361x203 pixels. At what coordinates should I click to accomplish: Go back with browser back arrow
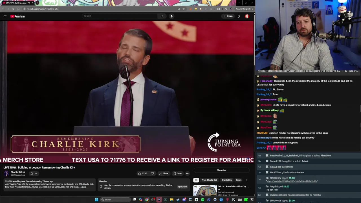[3, 9]
